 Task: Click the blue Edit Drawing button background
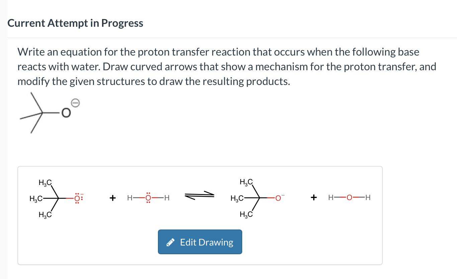click(200, 242)
